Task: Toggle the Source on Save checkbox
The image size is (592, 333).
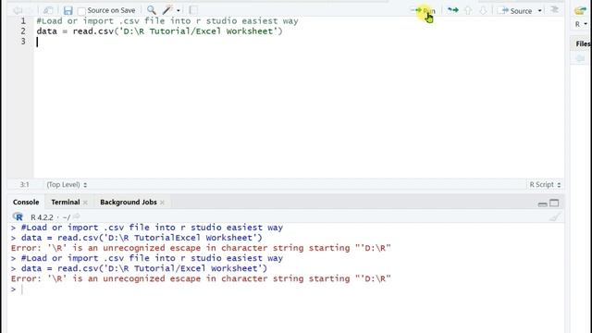Action: click(x=81, y=11)
